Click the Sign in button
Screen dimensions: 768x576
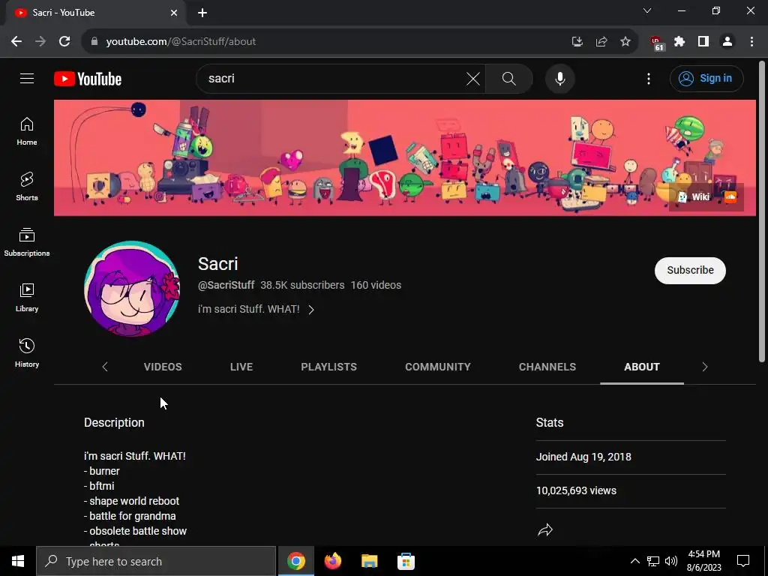click(x=706, y=78)
